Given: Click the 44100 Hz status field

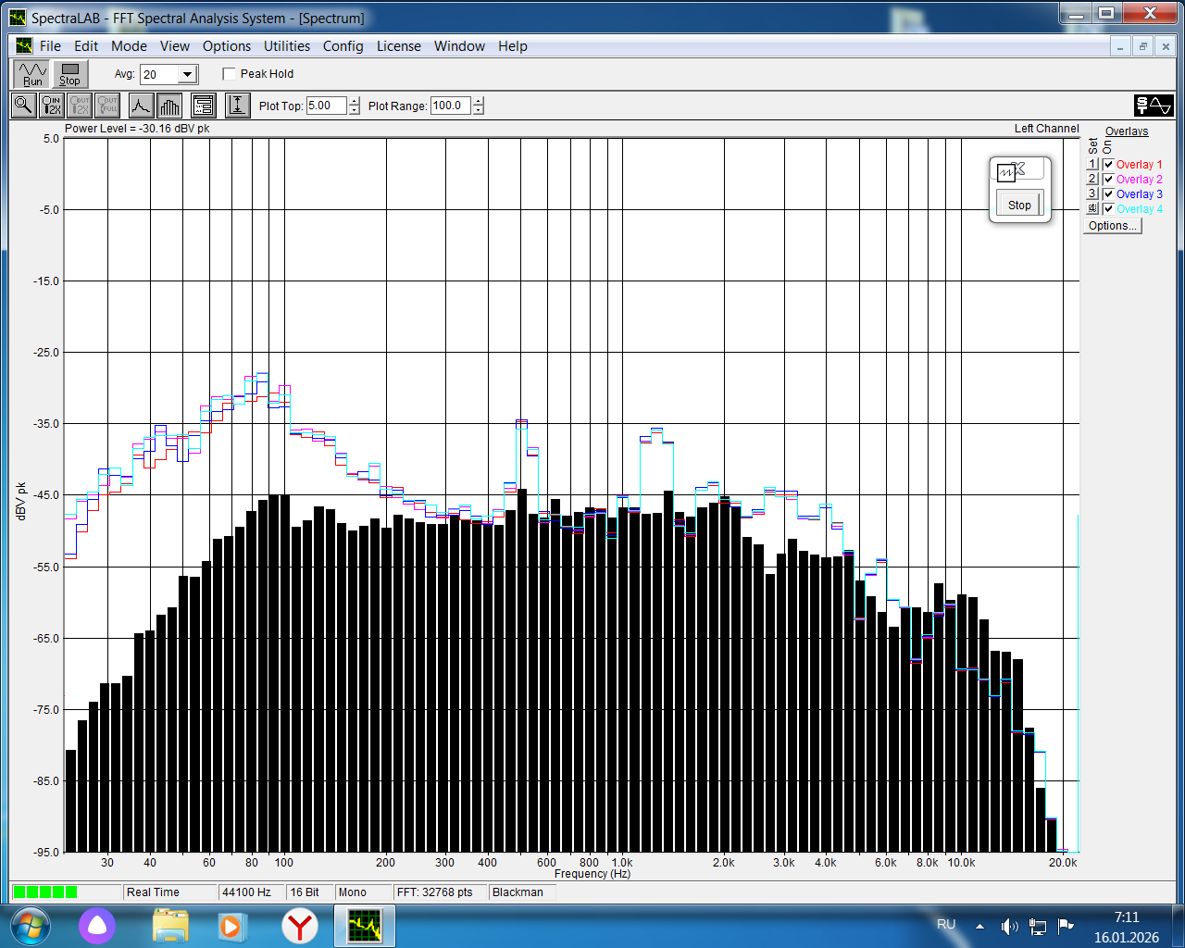Looking at the screenshot, I should pyautogui.click(x=252, y=892).
